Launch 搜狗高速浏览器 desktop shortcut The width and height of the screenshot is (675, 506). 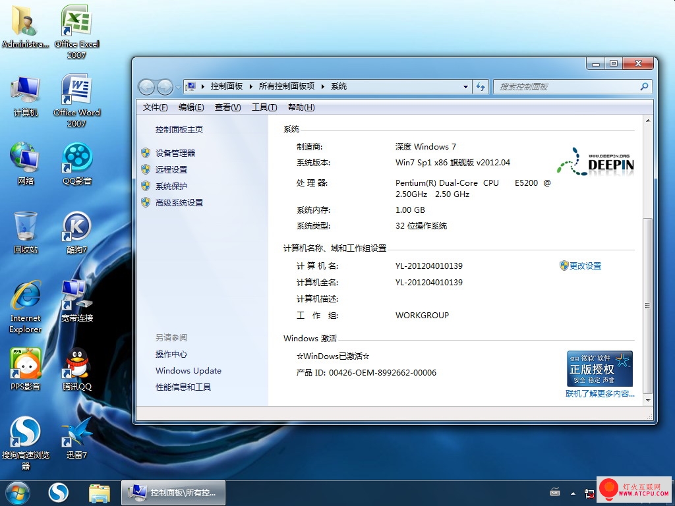click(x=26, y=443)
